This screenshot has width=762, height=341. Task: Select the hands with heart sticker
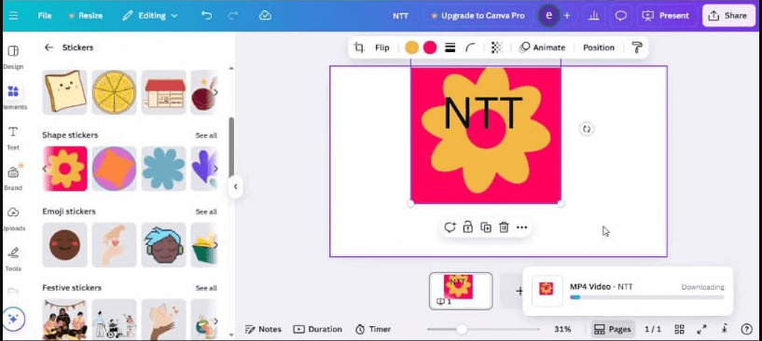click(x=114, y=245)
